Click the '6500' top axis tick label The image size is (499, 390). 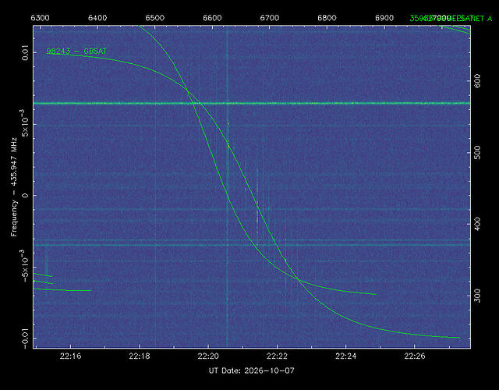(154, 18)
